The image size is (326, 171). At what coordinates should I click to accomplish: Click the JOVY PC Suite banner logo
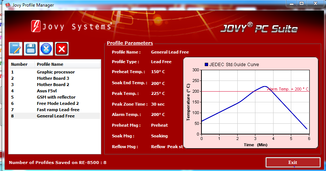(x=259, y=28)
